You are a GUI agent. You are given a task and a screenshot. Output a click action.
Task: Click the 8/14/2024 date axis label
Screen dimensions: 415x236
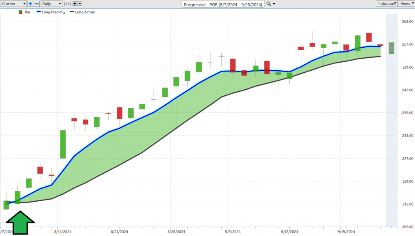(63, 232)
